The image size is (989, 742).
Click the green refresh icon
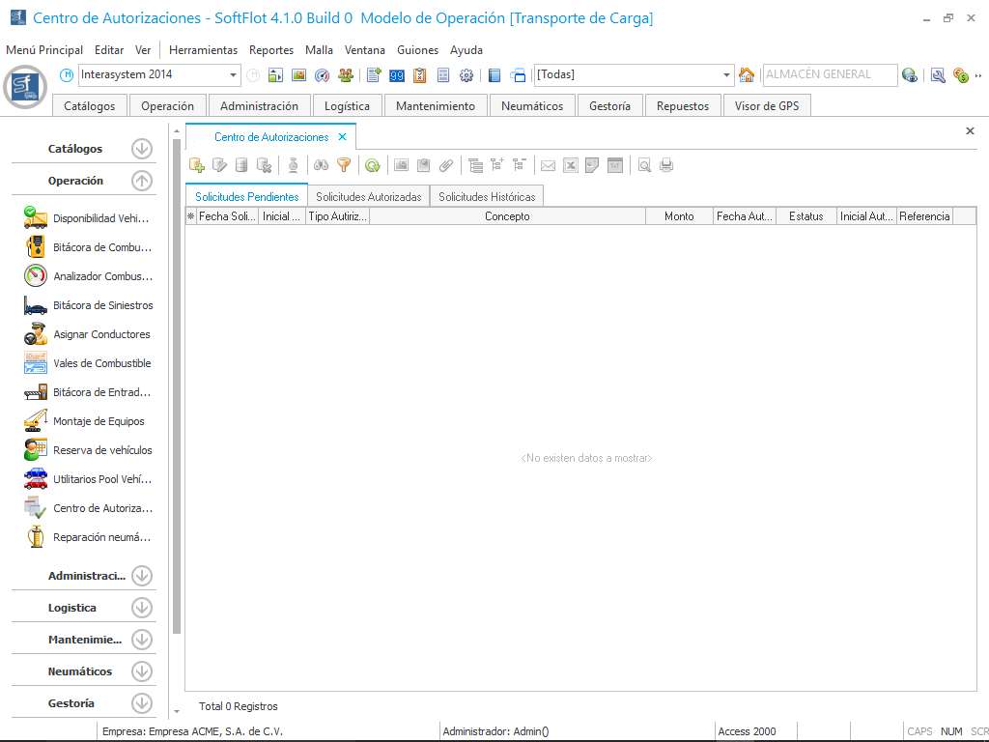tap(372, 165)
